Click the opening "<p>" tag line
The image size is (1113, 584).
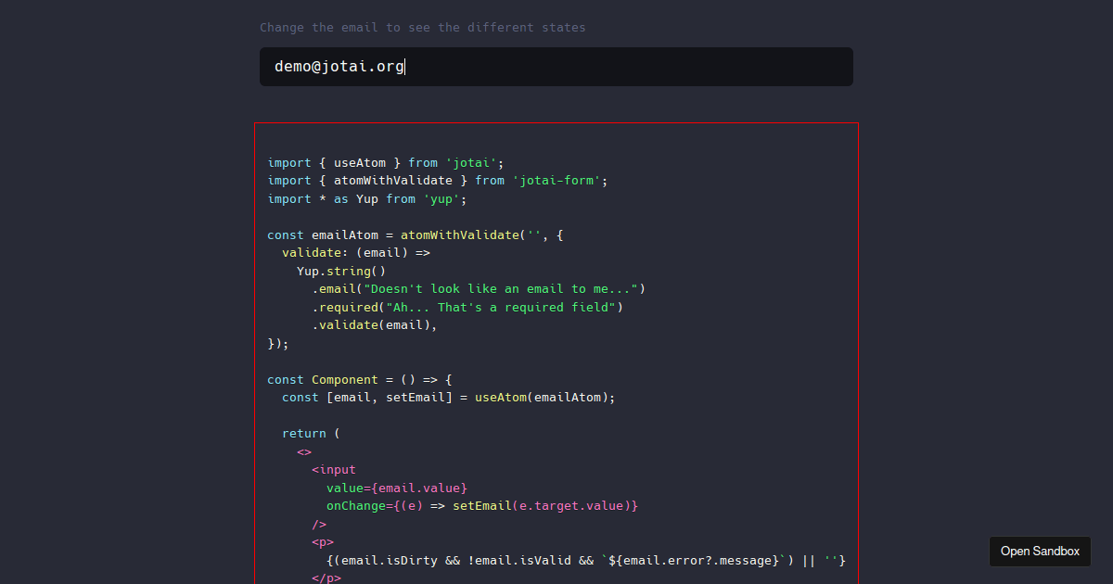click(323, 542)
